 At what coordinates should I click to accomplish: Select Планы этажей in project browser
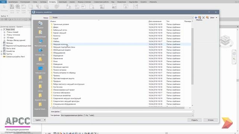(12, 32)
